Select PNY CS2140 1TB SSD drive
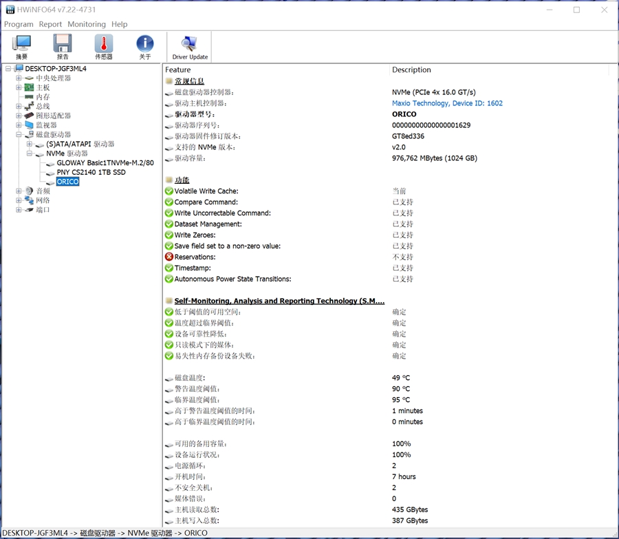 pos(91,172)
